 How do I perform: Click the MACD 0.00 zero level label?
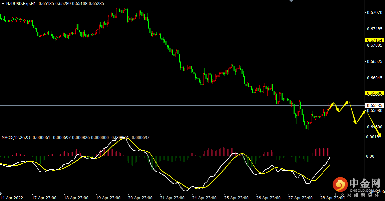pyautogui.click(x=370, y=156)
